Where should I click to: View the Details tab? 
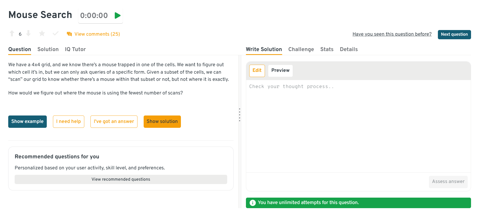coord(348,49)
